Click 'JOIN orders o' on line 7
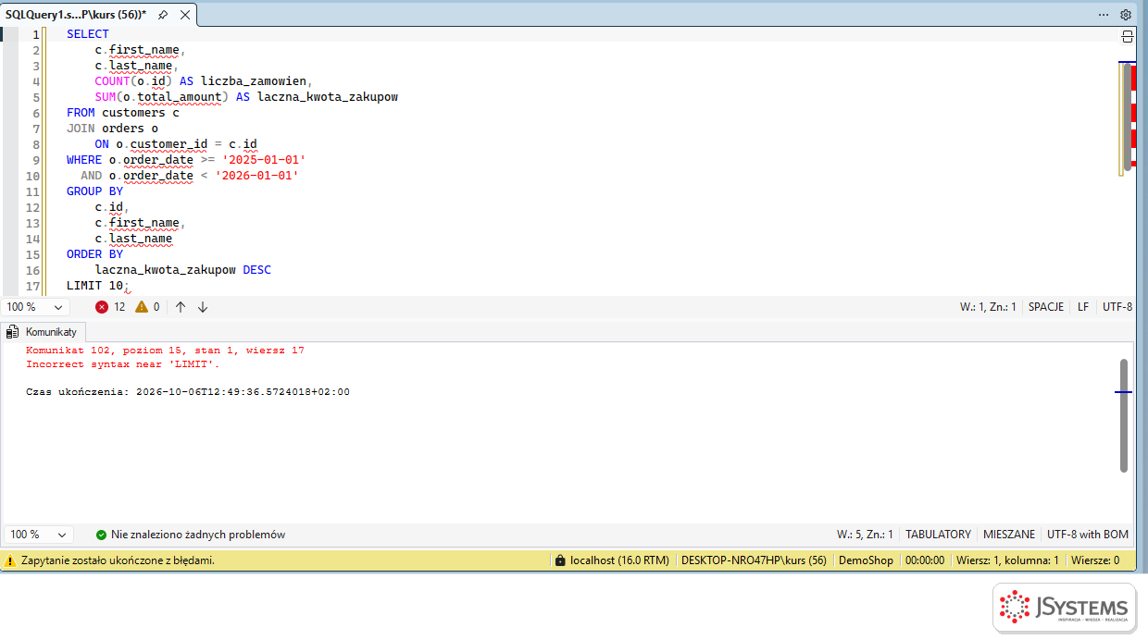 tap(112, 129)
